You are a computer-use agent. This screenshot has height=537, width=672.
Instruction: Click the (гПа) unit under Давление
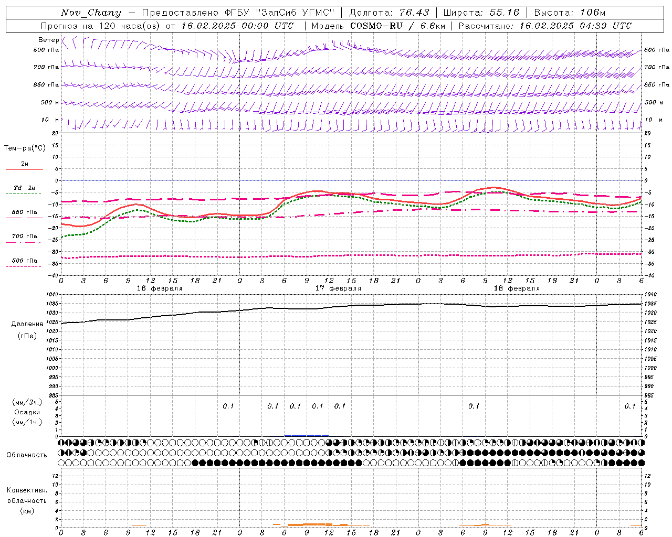pyautogui.click(x=27, y=336)
